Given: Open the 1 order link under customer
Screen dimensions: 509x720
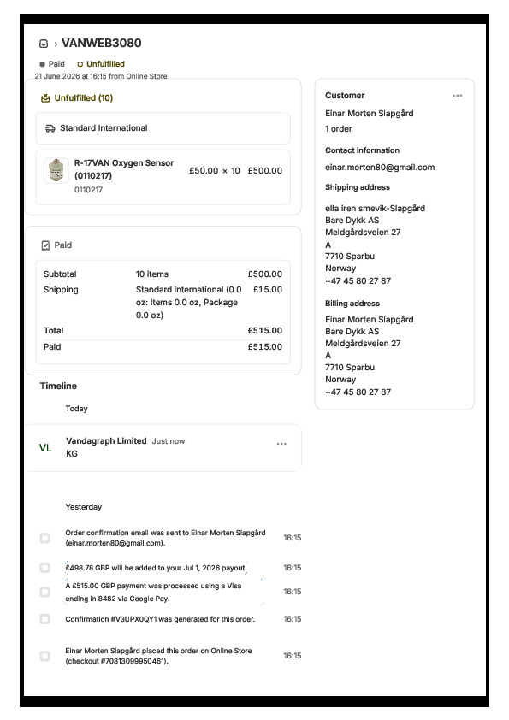Looking at the screenshot, I should [339, 128].
